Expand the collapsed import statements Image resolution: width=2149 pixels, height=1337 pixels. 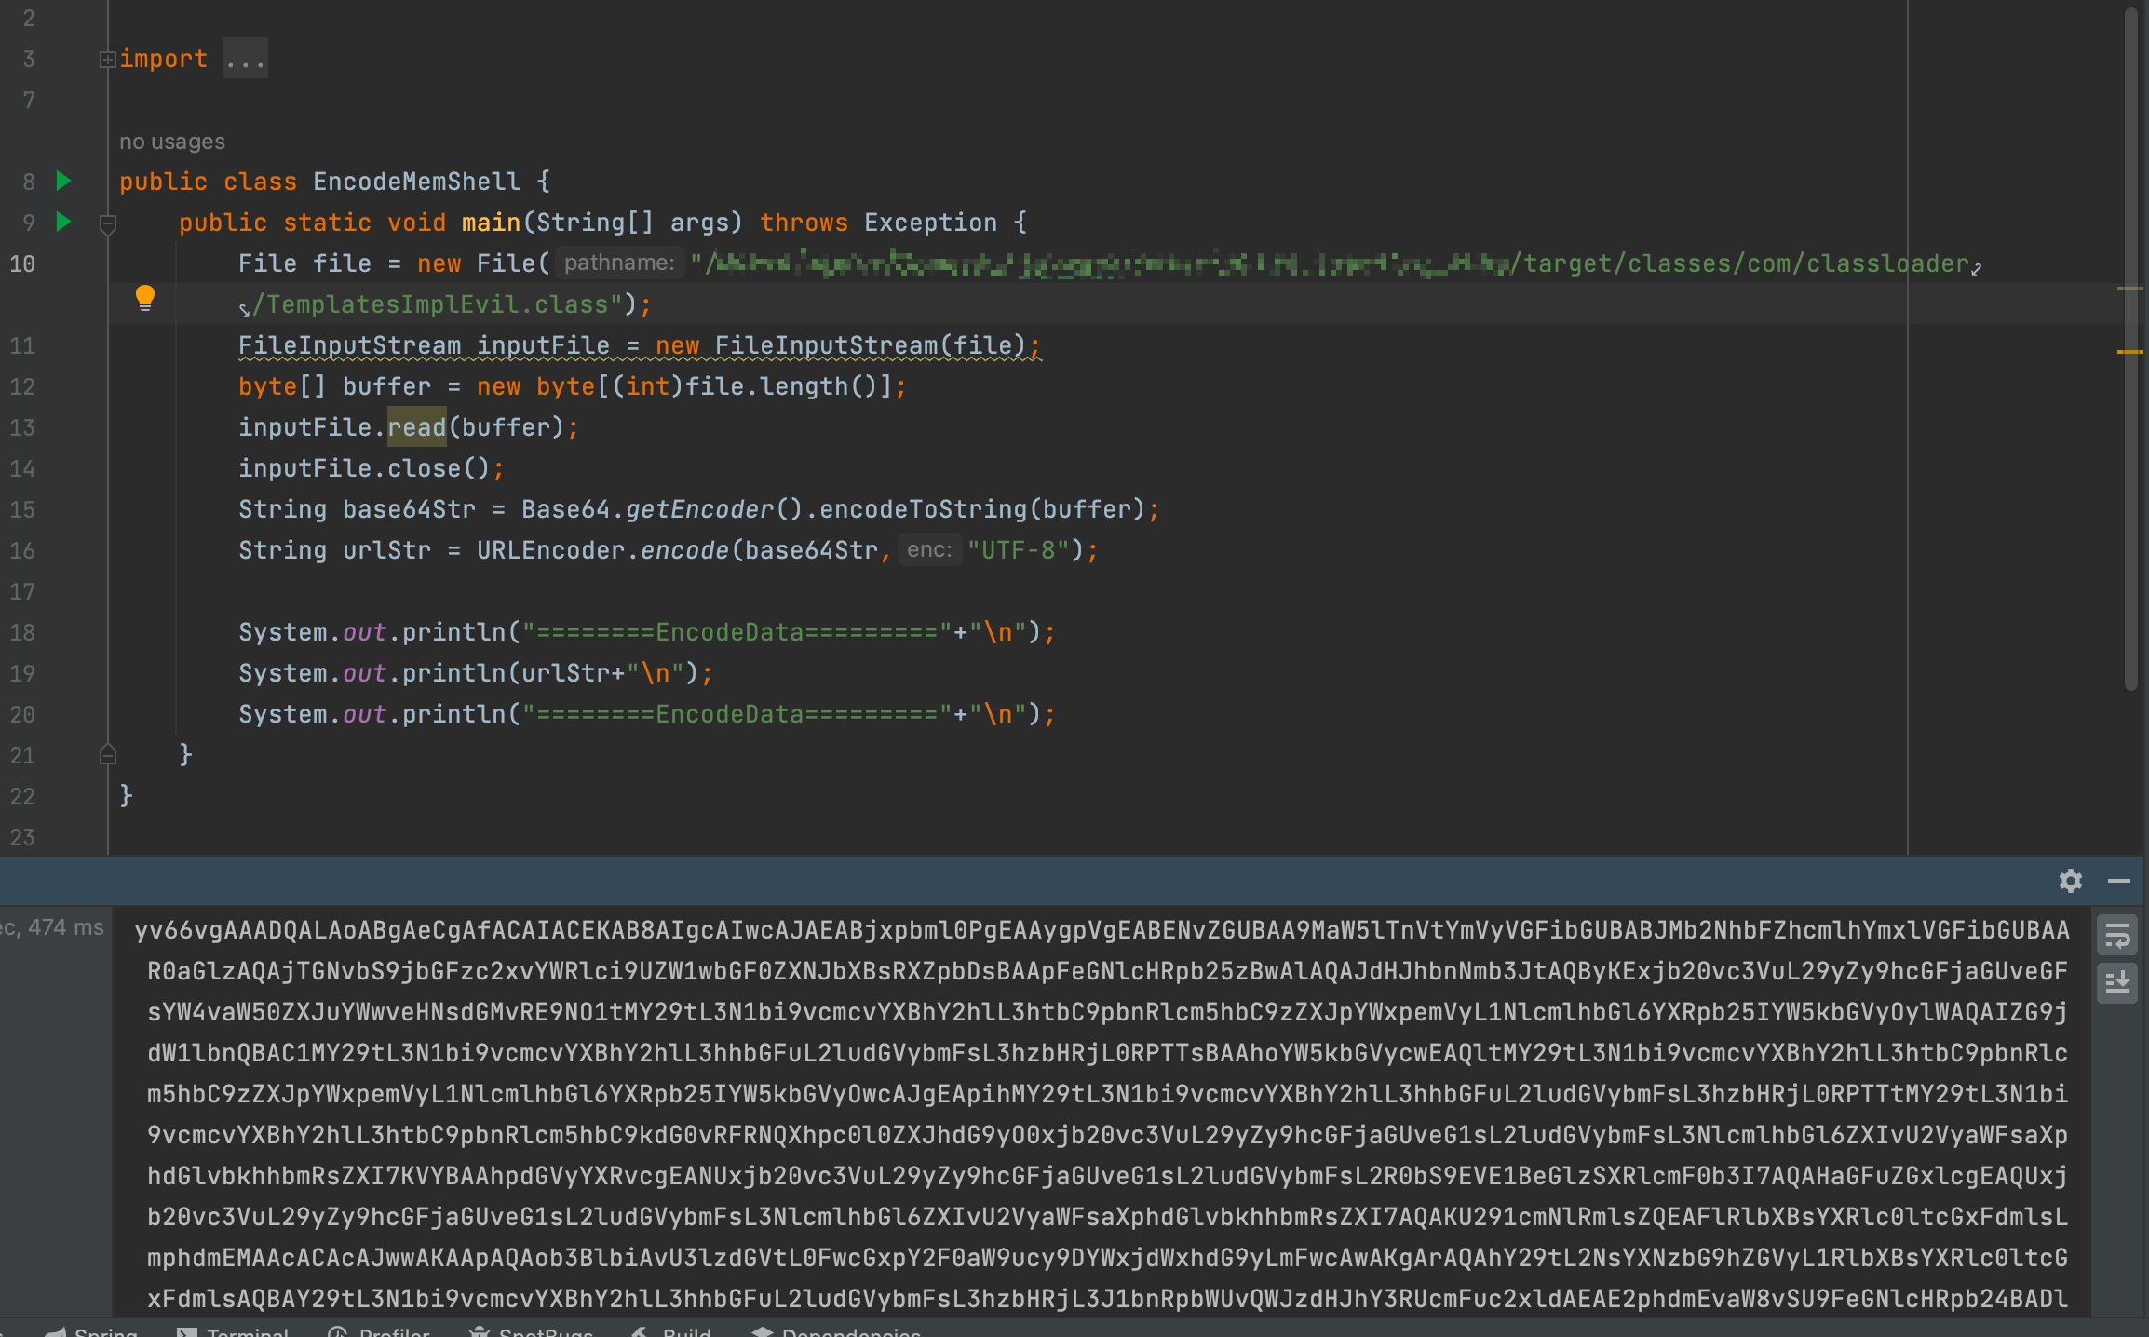pos(107,60)
